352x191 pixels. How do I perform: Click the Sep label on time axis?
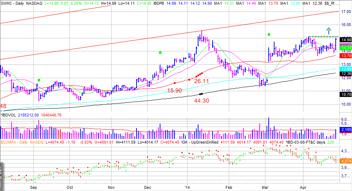[33, 187]
